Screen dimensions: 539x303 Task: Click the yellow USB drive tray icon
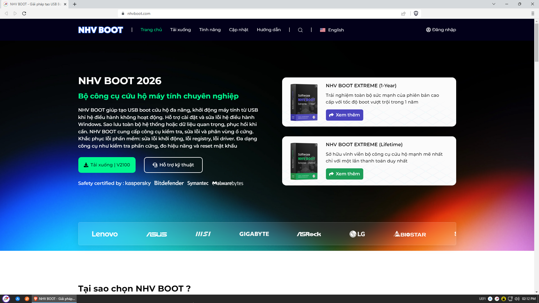503,299
